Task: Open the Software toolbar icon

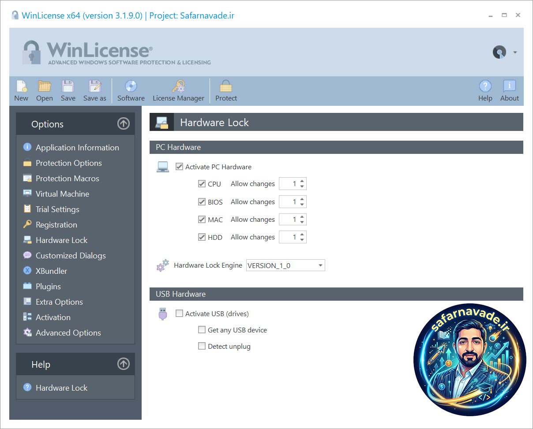Action: pyautogui.click(x=131, y=86)
